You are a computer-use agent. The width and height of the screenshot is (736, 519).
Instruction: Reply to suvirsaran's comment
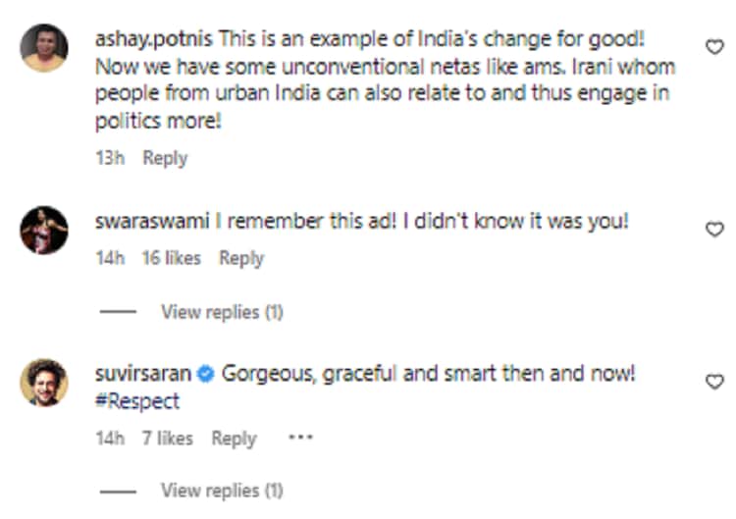[x=234, y=439]
